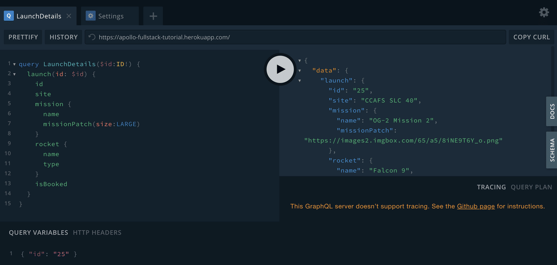Click the tracing not supported message text
Viewport: 557px width, 265px height.
point(417,206)
